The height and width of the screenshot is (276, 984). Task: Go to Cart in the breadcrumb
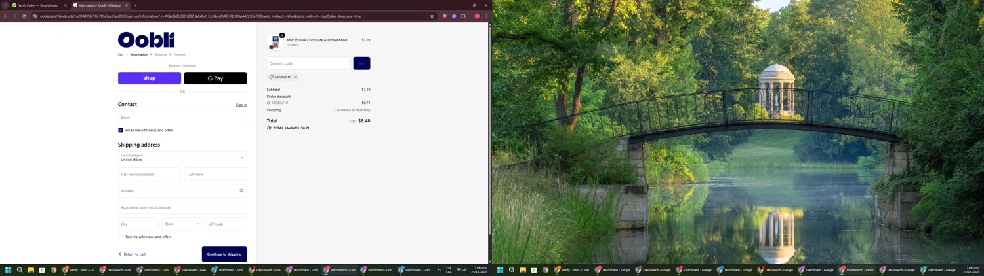click(x=121, y=54)
